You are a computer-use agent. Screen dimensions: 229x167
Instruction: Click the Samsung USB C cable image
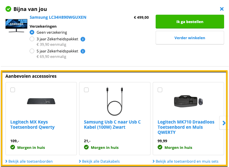[x=115, y=101]
